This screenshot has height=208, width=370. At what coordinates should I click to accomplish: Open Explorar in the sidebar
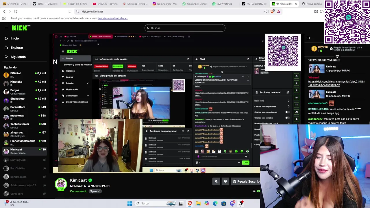click(14, 48)
